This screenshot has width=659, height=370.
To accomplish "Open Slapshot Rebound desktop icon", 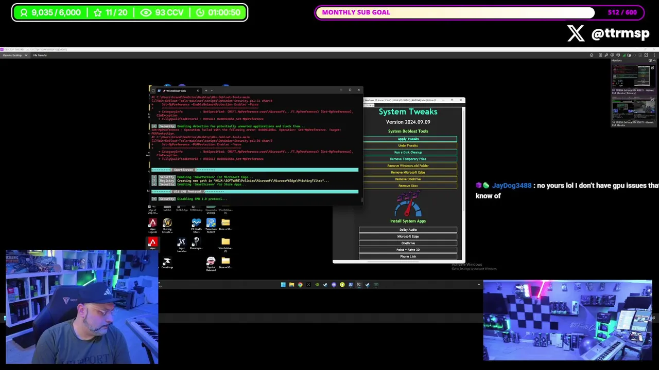I will pos(211,264).
